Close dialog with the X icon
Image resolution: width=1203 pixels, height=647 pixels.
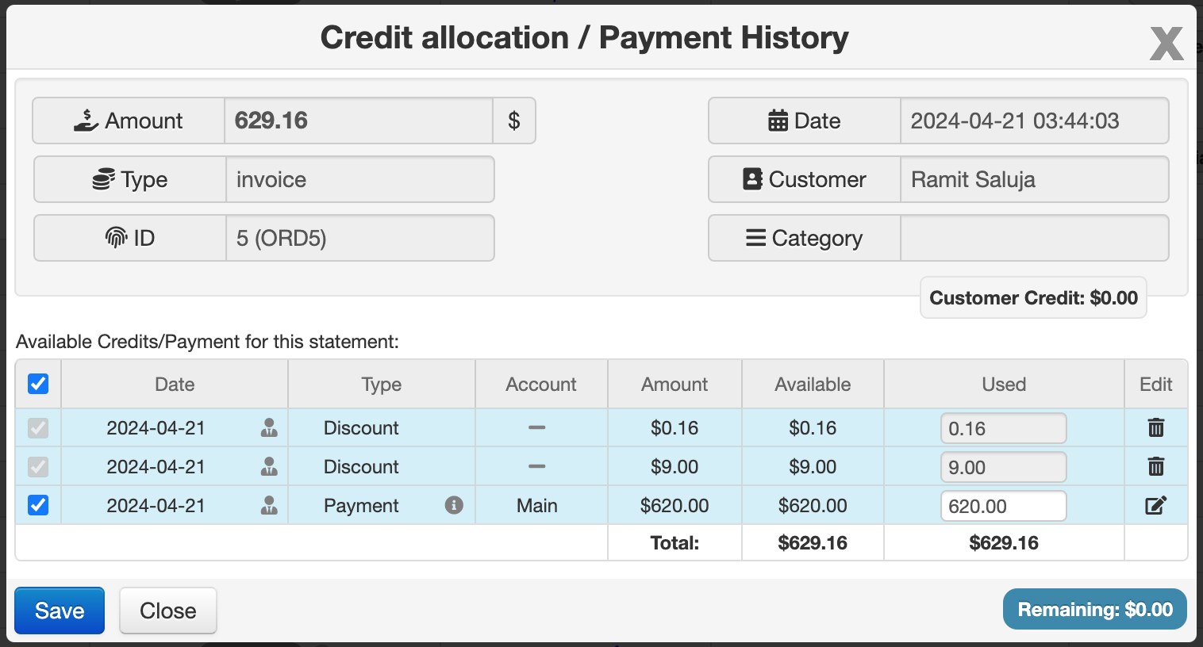(1166, 43)
